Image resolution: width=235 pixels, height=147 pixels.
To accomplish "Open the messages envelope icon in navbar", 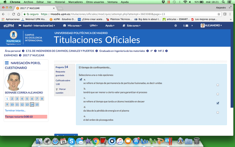I will pyautogui.click(x=187, y=26).
